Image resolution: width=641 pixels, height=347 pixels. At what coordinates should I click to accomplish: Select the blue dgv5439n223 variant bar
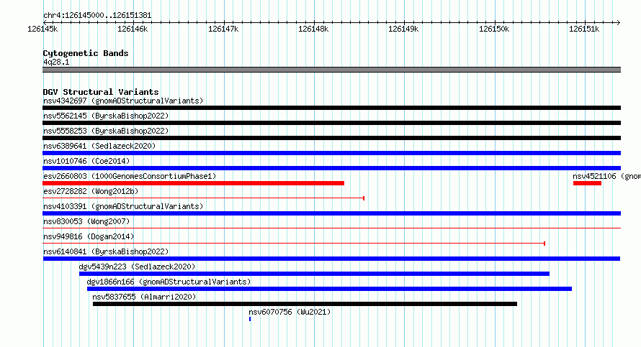coord(314,274)
